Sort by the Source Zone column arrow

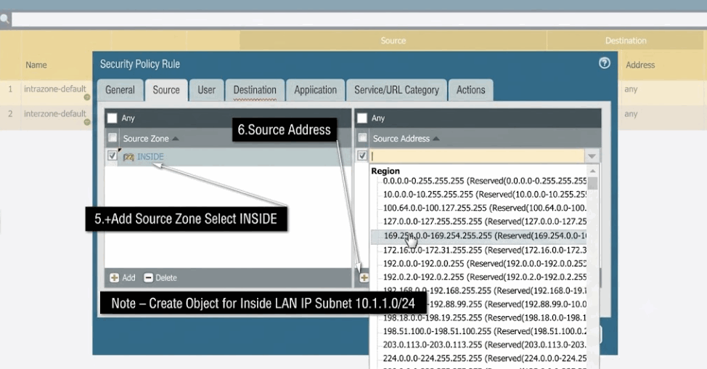(x=176, y=139)
